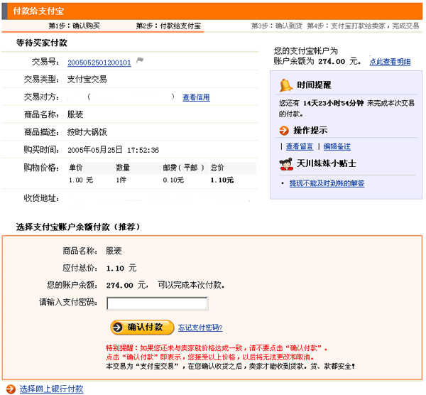The height and width of the screenshot is (395, 426).
Task: Open transaction number 2005052501200101 link
Action: [x=99, y=63]
